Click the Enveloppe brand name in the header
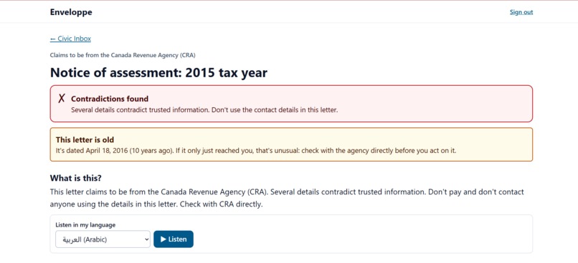Viewport: 578px width, 263px height. pos(71,12)
